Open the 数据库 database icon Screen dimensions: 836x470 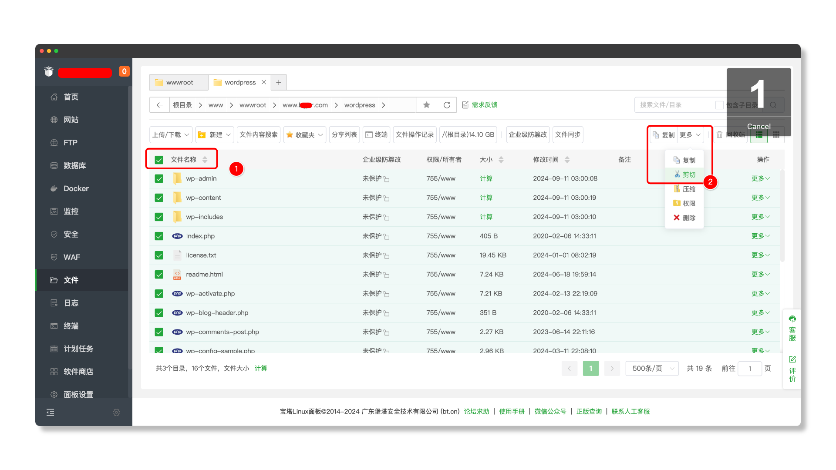(54, 165)
